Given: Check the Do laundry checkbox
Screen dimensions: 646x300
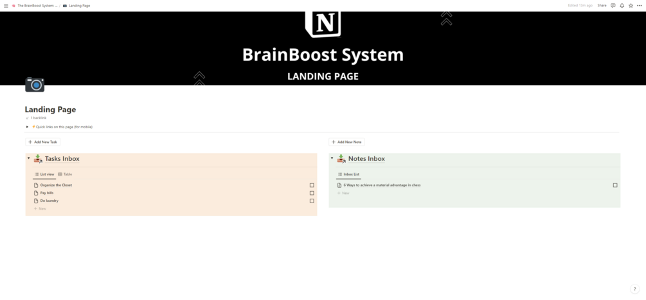Looking at the screenshot, I should [312, 201].
